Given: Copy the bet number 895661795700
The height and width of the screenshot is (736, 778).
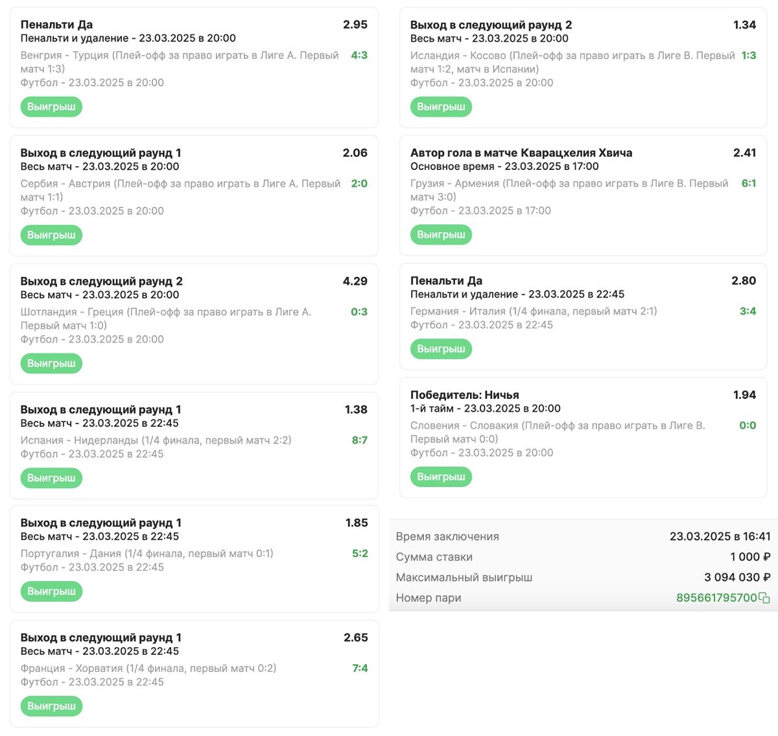Looking at the screenshot, I should coord(764,598).
